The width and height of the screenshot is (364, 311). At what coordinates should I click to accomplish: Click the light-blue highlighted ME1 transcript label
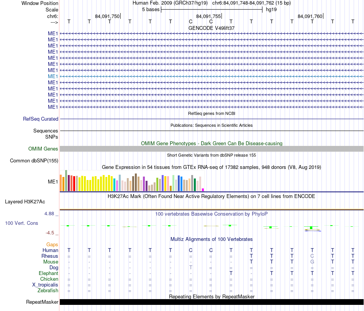pos(53,76)
